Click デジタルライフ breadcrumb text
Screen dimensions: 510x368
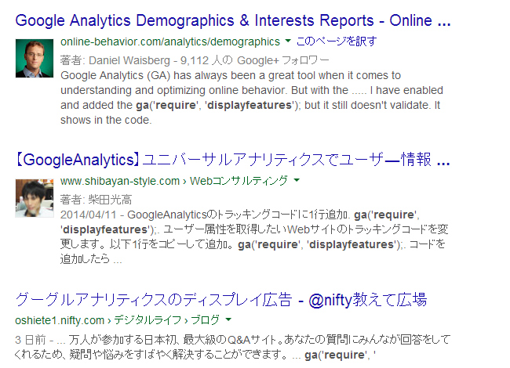tap(148, 320)
